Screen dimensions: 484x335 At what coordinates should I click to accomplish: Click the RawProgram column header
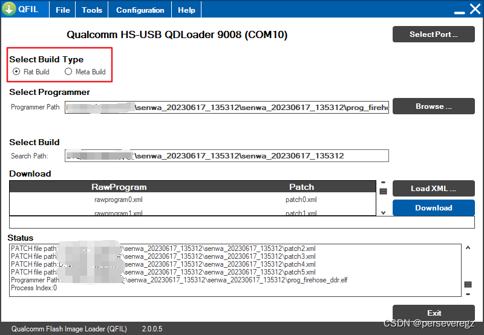coord(119,187)
